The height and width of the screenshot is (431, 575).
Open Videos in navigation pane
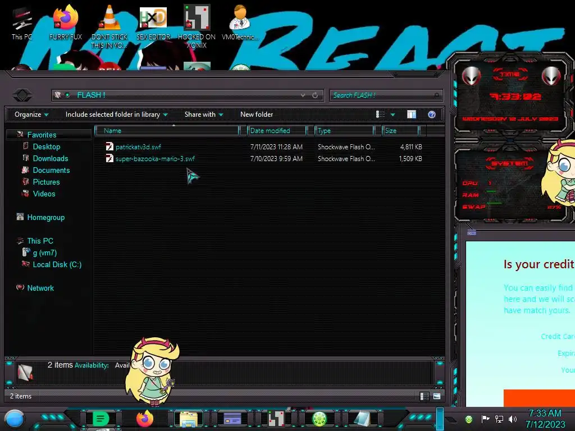point(44,194)
